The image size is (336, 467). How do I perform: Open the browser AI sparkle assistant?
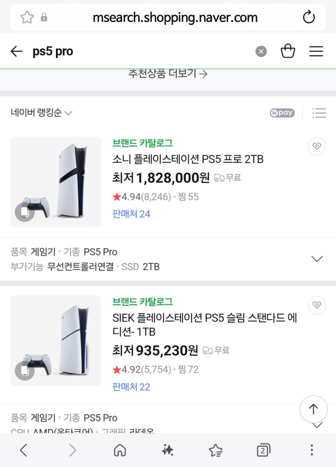[167, 450]
